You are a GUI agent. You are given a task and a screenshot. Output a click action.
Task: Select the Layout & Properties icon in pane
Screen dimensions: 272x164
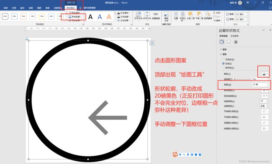[236, 42]
